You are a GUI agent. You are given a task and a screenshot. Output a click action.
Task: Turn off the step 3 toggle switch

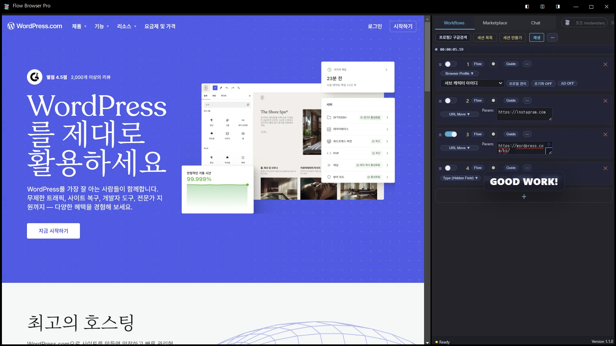[450, 134]
